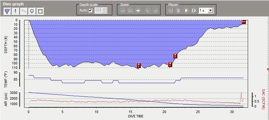Image resolution: width=269 pixels, height=120 pixels.
Task: Toggle the tank display icon
Action: point(40,11)
